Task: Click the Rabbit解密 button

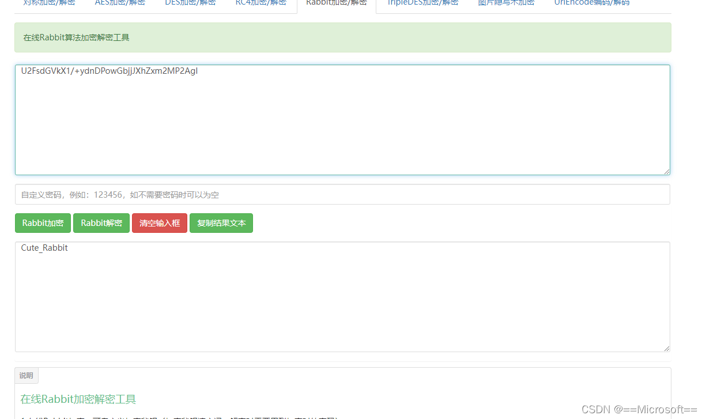Action: 101,223
